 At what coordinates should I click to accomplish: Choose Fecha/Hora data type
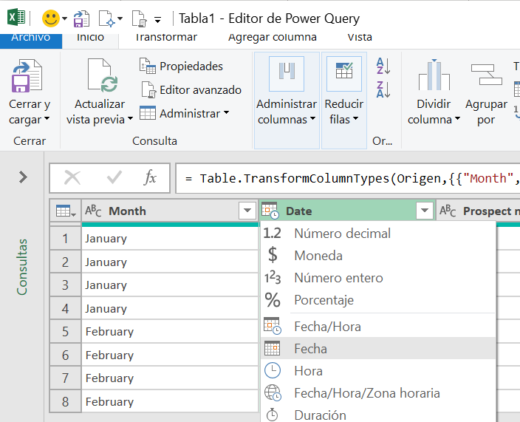pos(378,327)
